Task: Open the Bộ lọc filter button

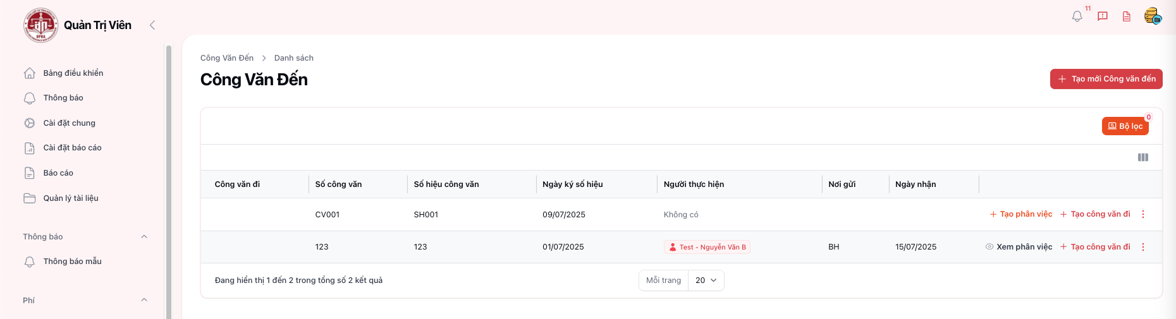Action: pyautogui.click(x=1125, y=126)
